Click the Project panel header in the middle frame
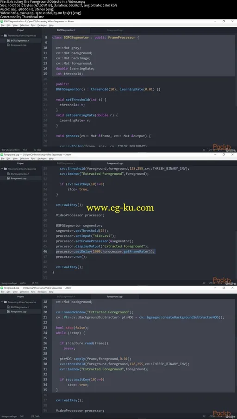Screen dimensions: 237x419 (20, 163)
